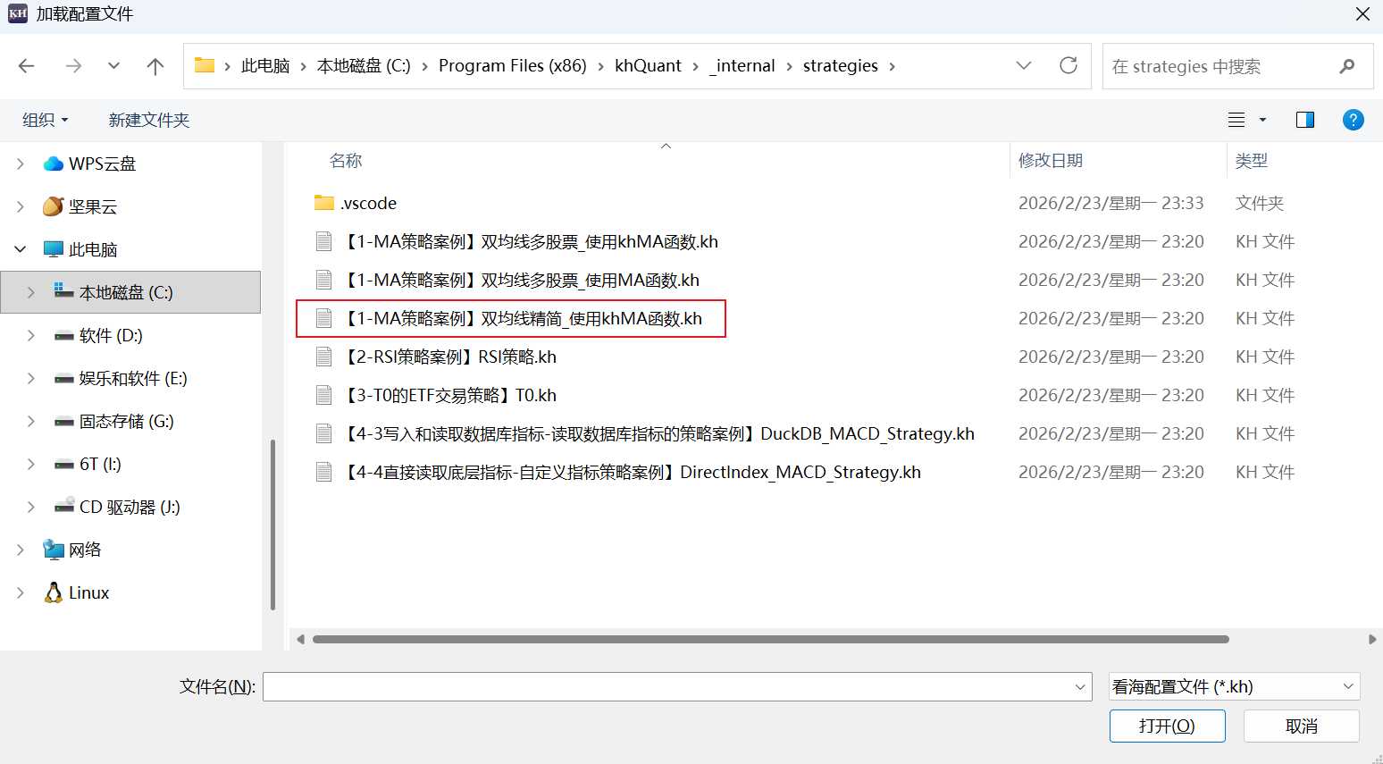1383x764 pixels.
Task: Open the .vscode folder
Action: 368,203
